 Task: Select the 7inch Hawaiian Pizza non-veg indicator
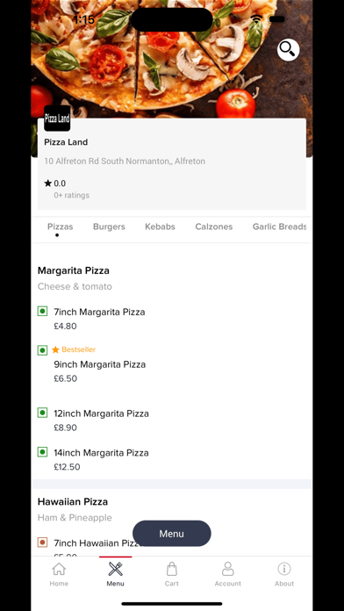pyautogui.click(x=42, y=542)
